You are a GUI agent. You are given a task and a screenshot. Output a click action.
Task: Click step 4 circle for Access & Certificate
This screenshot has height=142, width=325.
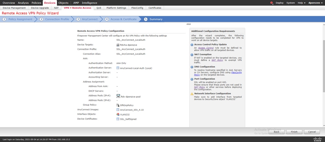[107, 19]
